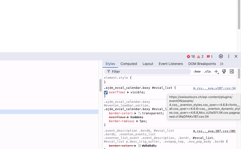Switch to the Styles tab
Viewport: 241px width, 149px height.
[110, 64]
